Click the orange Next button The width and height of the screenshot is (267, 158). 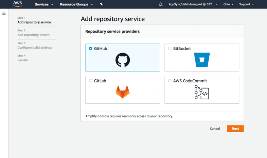235,129
